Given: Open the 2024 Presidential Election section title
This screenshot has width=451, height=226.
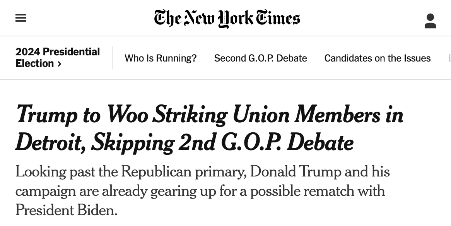Looking at the screenshot, I should point(57,52).
